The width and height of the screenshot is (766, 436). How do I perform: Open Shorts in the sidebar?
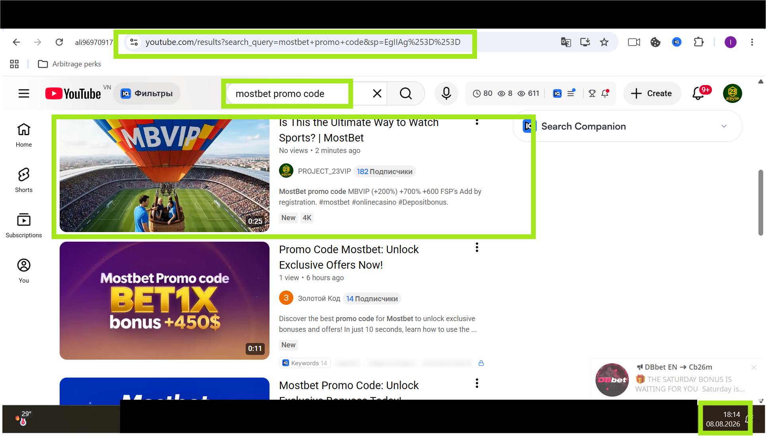coord(24,180)
